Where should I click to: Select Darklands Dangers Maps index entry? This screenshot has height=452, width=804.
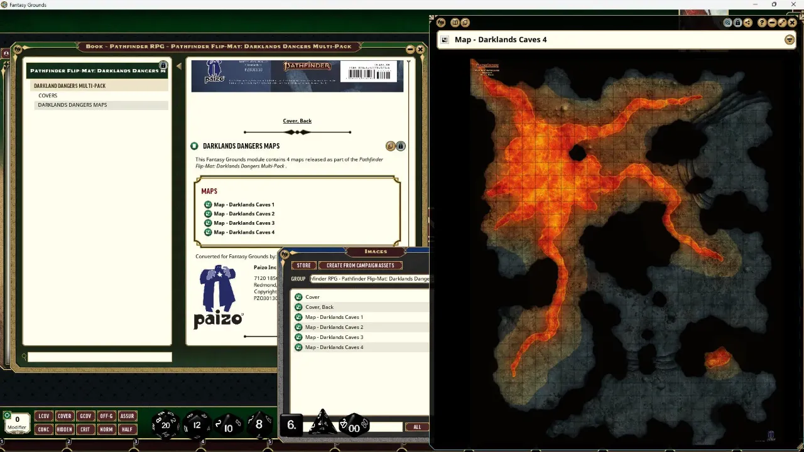pos(101,105)
